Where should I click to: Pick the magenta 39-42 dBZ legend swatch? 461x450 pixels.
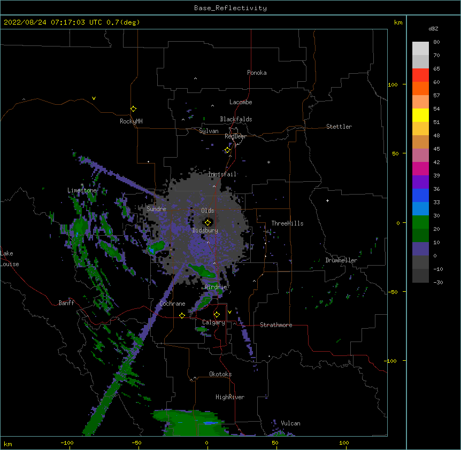[x=420, y=168]
